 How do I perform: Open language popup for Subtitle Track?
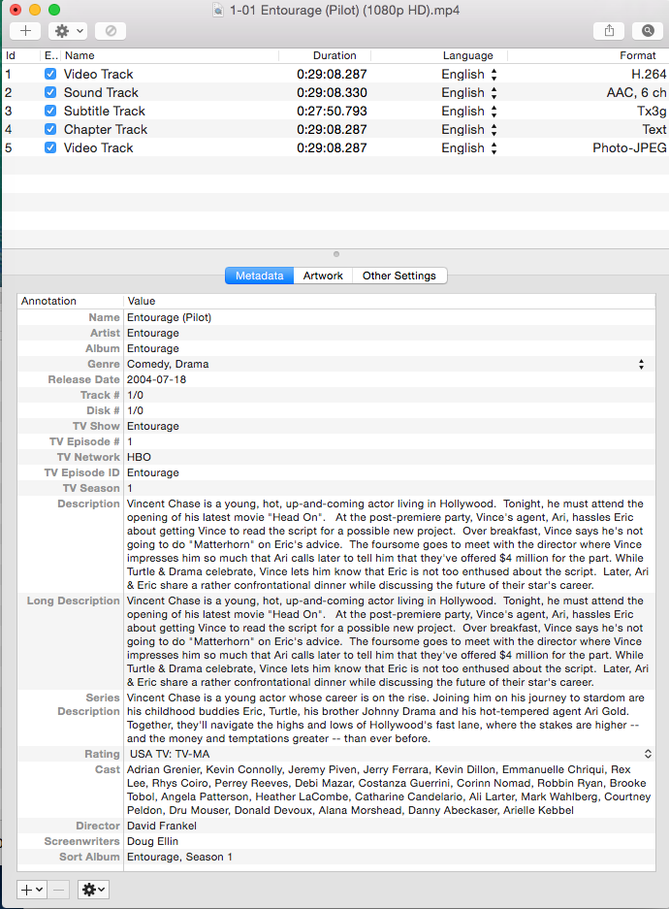click(x=494, y=112)
